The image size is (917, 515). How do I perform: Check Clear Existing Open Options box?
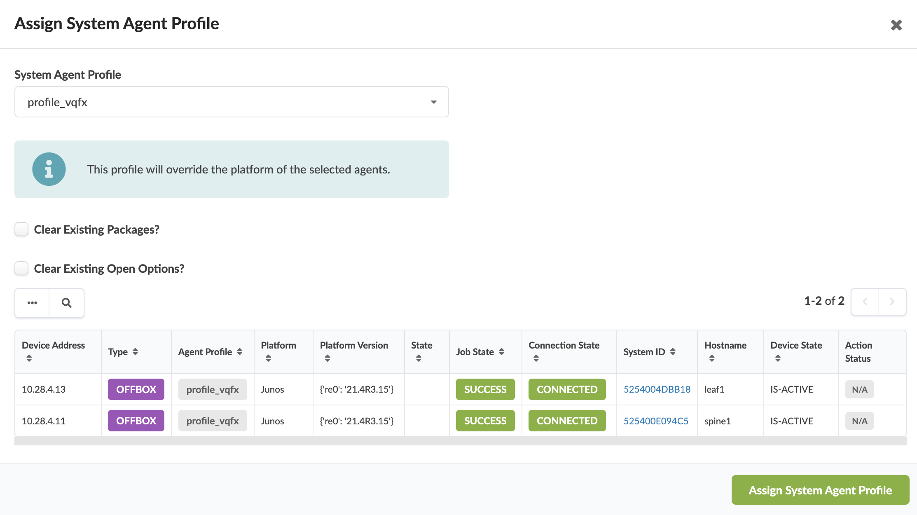click(x=21, y=269)
